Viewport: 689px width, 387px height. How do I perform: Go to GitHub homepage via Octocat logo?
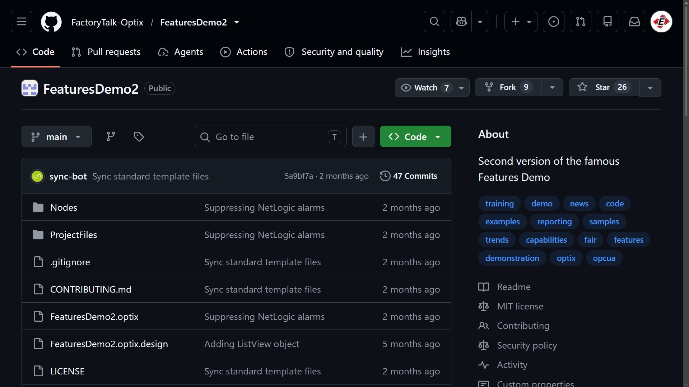tap(51, 22)
